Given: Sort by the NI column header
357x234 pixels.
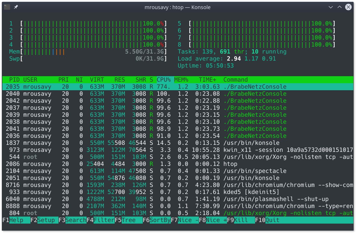Looking at the screenshot, I should (79, 80).
